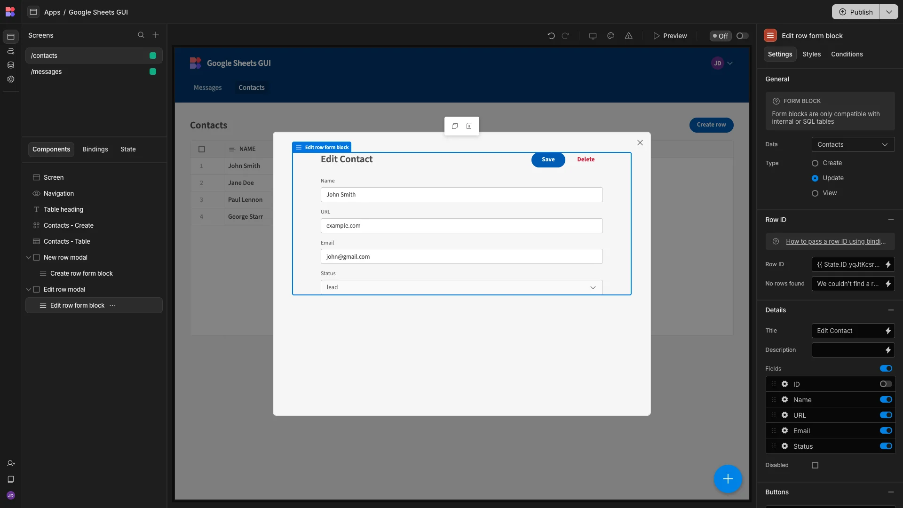The width and height of the screenshot is (903, 508).
Task: Open the more options dots for Edit row form block
Action: 112,305
